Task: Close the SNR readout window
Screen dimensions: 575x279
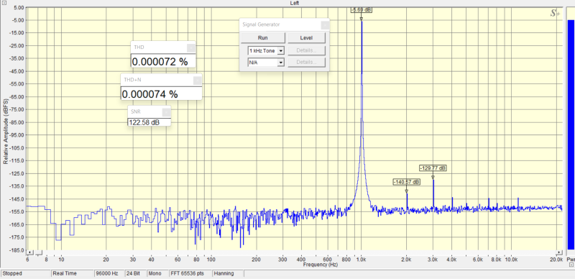Action: coord(167,112)
